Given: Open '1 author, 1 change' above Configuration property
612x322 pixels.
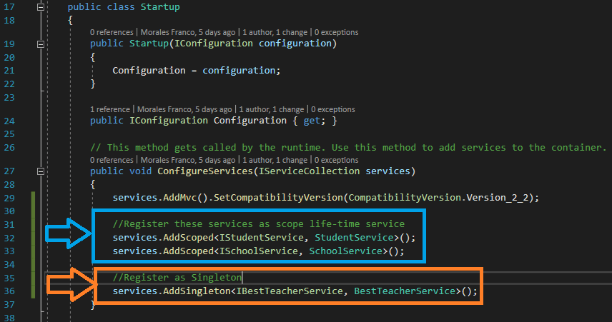Looking at the screenshot, I should [271, 109].
